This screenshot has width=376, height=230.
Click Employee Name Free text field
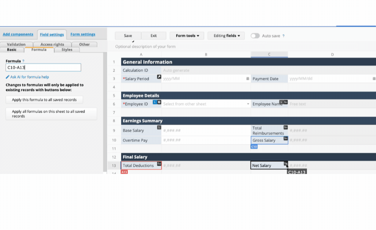[332, 104]
